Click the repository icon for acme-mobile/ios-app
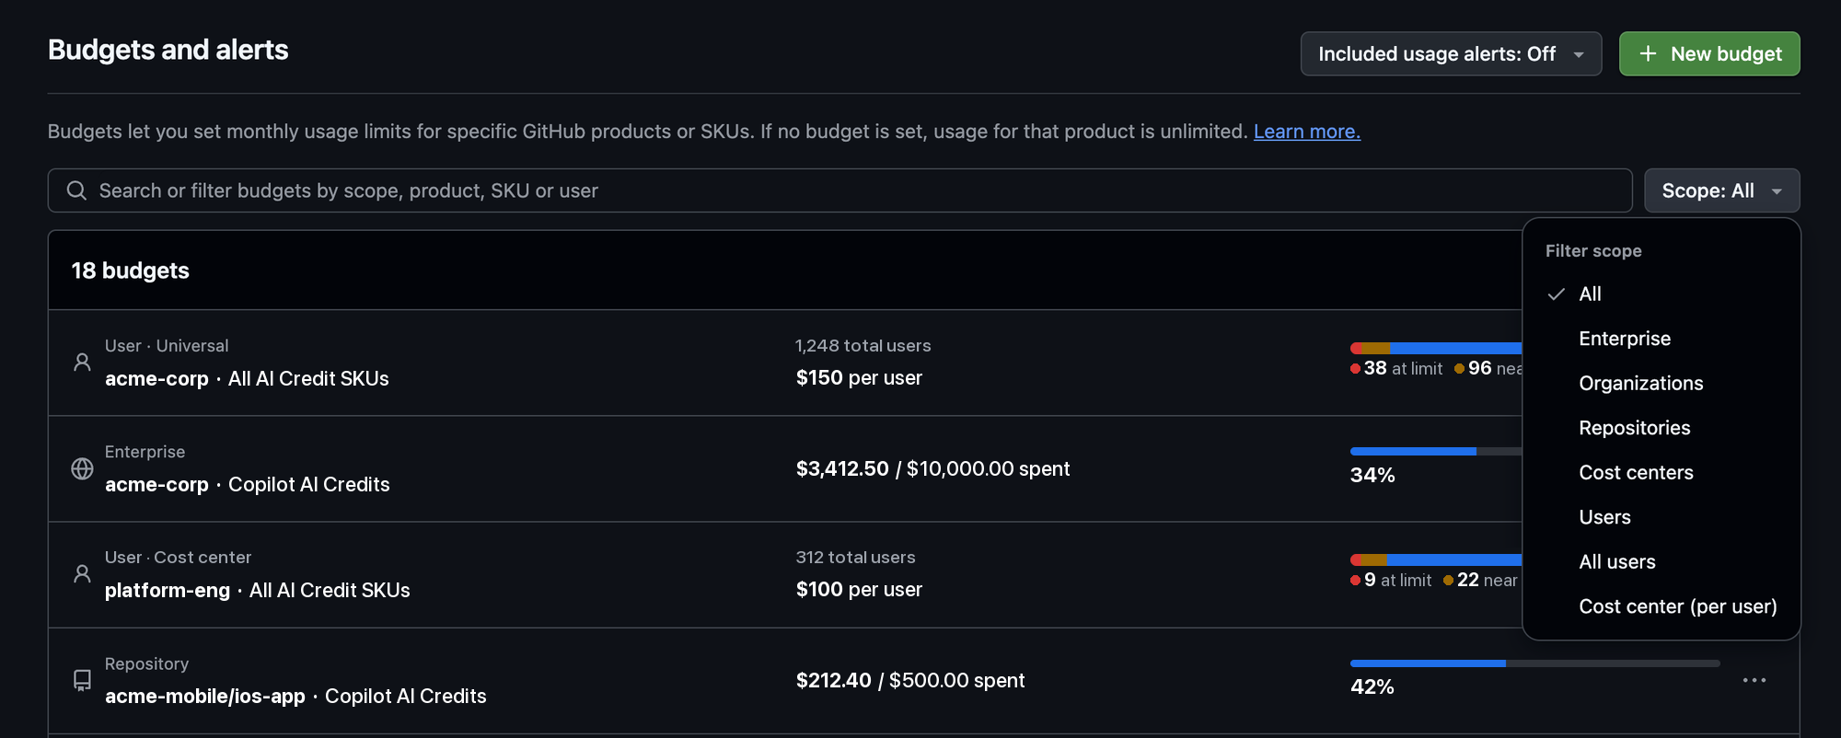Screen dimensions: 1841x738 (x=82, y=680)
